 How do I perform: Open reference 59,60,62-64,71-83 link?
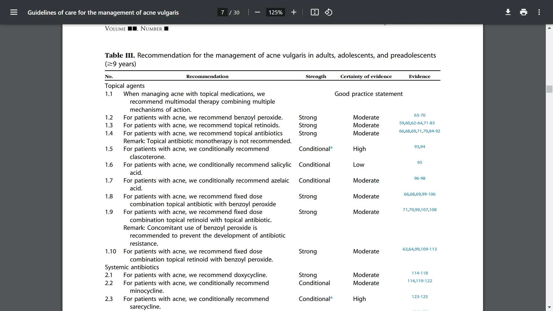click(417, 123)
